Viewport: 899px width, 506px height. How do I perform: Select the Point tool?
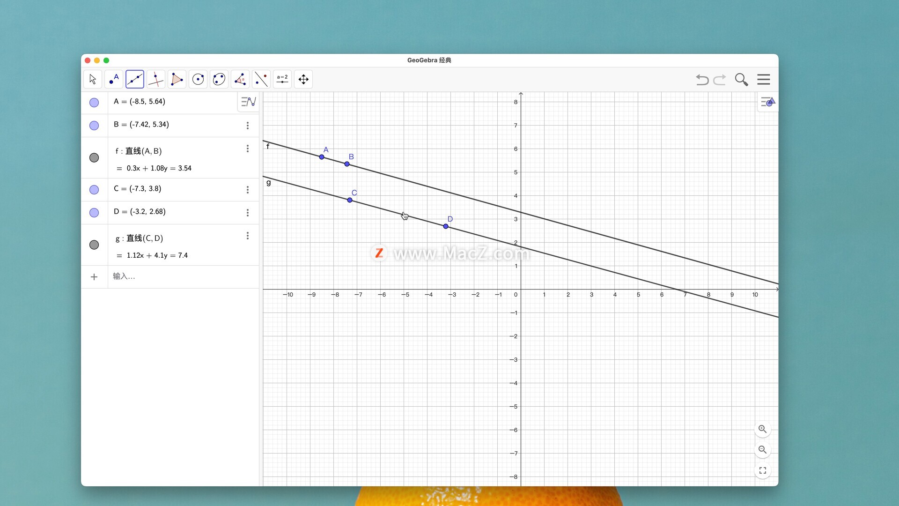coord(114,79)
